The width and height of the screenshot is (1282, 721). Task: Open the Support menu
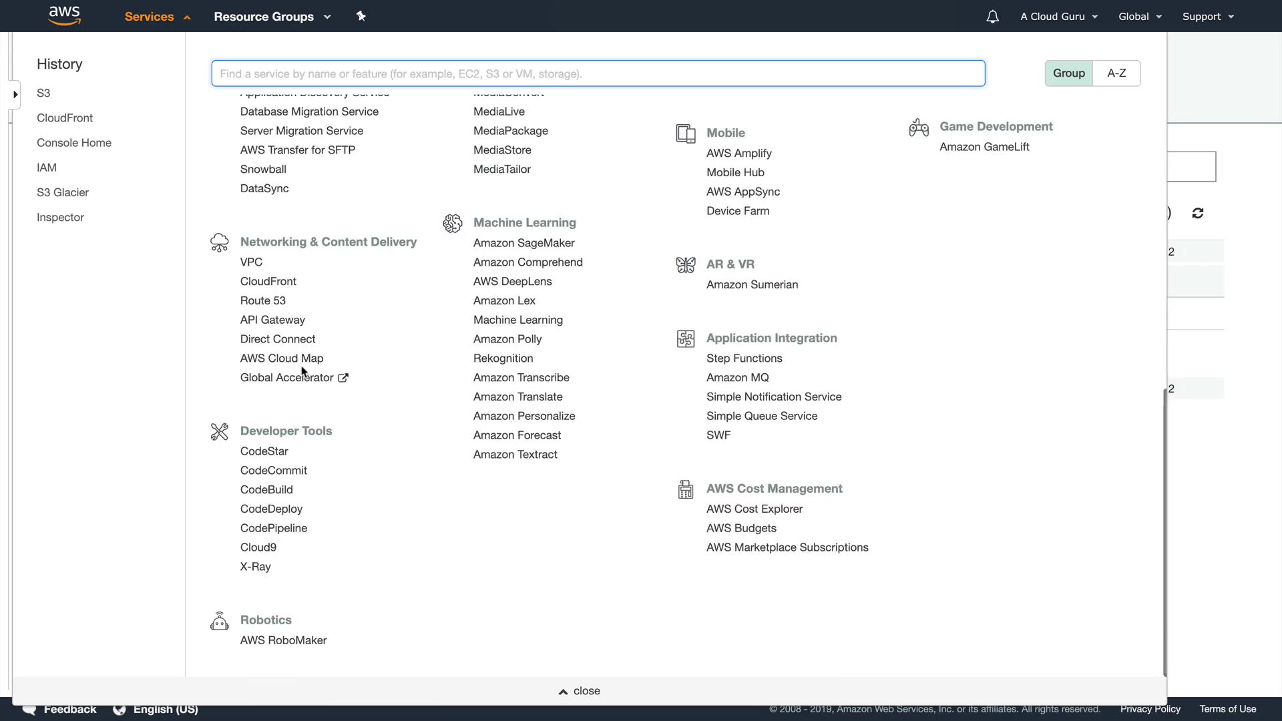tap(1207, 17)
